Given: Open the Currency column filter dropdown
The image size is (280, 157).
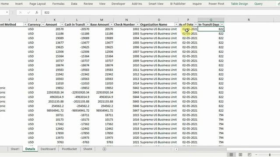Looking at the screenshot, I should point(43,24).
